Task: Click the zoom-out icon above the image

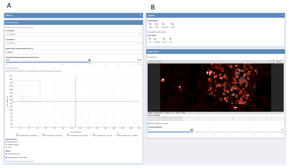Action: (275, 61)
